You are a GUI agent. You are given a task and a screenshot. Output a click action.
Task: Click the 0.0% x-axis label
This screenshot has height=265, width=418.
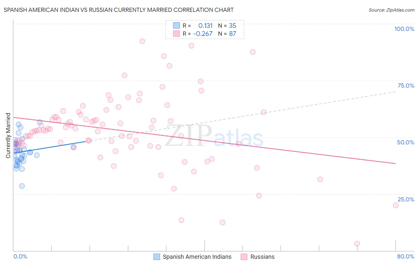pos(20,256)
